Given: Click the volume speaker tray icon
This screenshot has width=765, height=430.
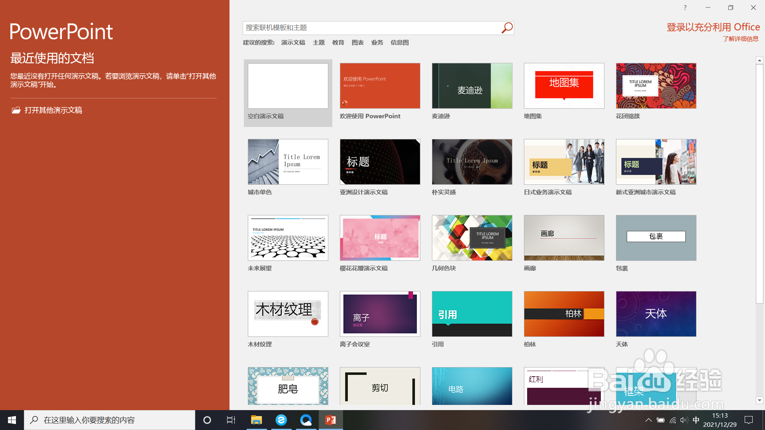Looking at the screenshot, I should tap(684, 420).
